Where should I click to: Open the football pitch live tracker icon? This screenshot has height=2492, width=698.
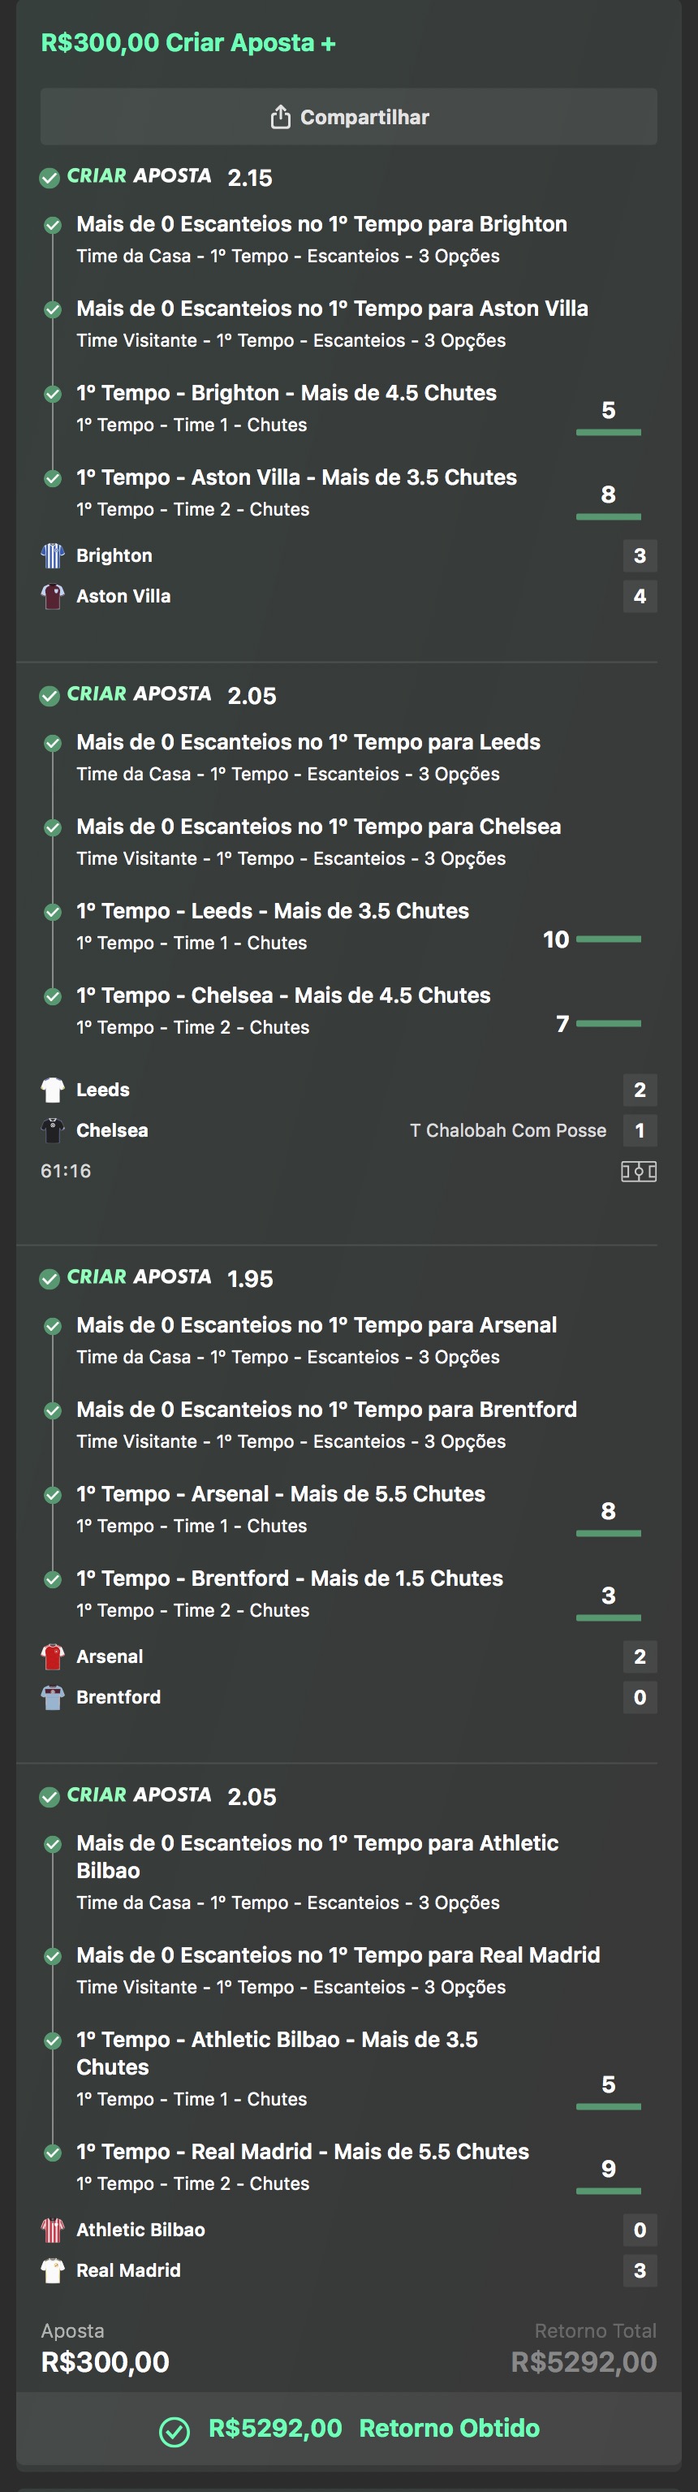[638, 1172]
